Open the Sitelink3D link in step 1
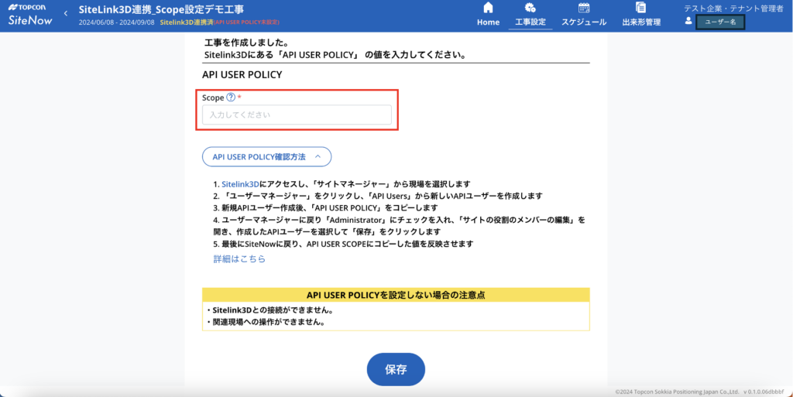793x397 pixels. 240,184
